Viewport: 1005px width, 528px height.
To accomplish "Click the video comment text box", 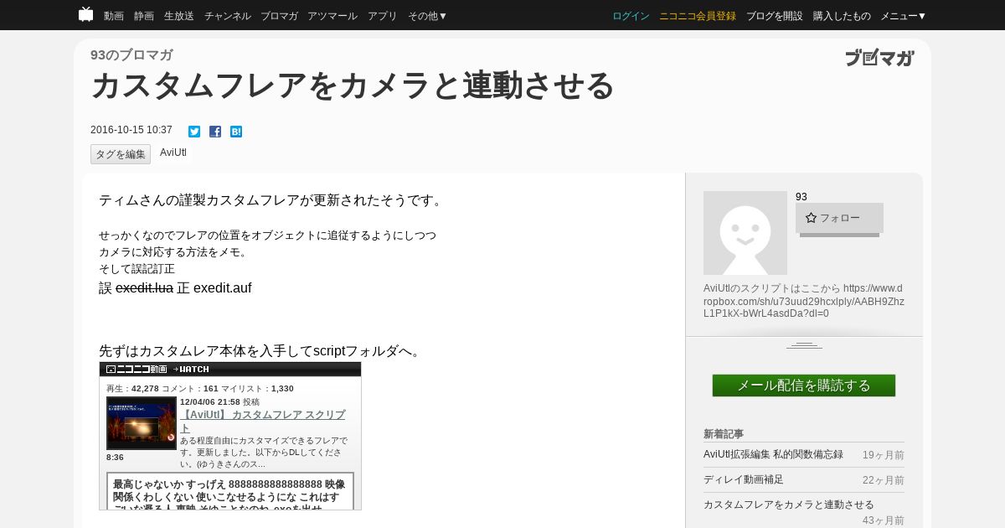I will point(230,491).
